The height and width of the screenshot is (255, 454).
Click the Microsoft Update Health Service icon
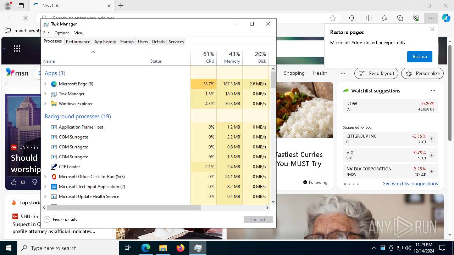point(54,197)
